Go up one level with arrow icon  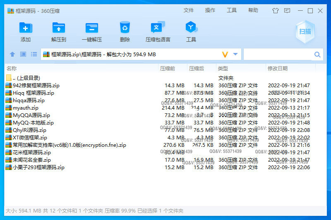[12, 54]
